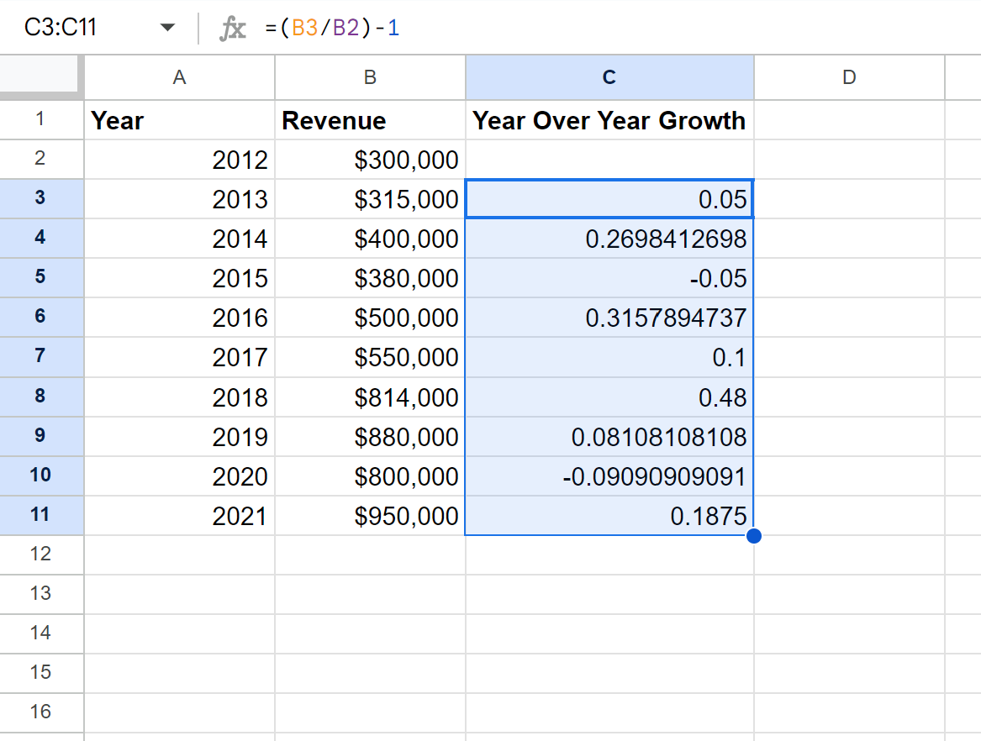Select the cell with growth 0.1875

click(609, 516)
